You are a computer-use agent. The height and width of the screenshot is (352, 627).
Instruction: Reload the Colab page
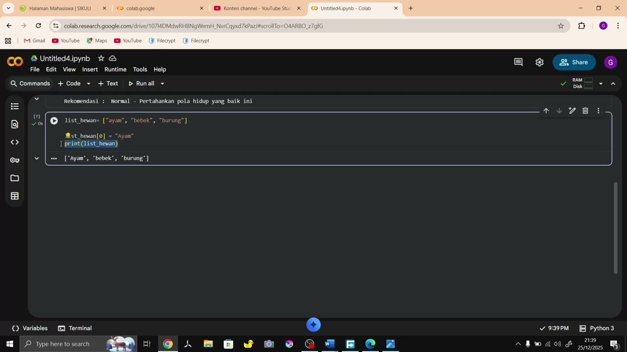pyautogui.click(x=38, y=25)
